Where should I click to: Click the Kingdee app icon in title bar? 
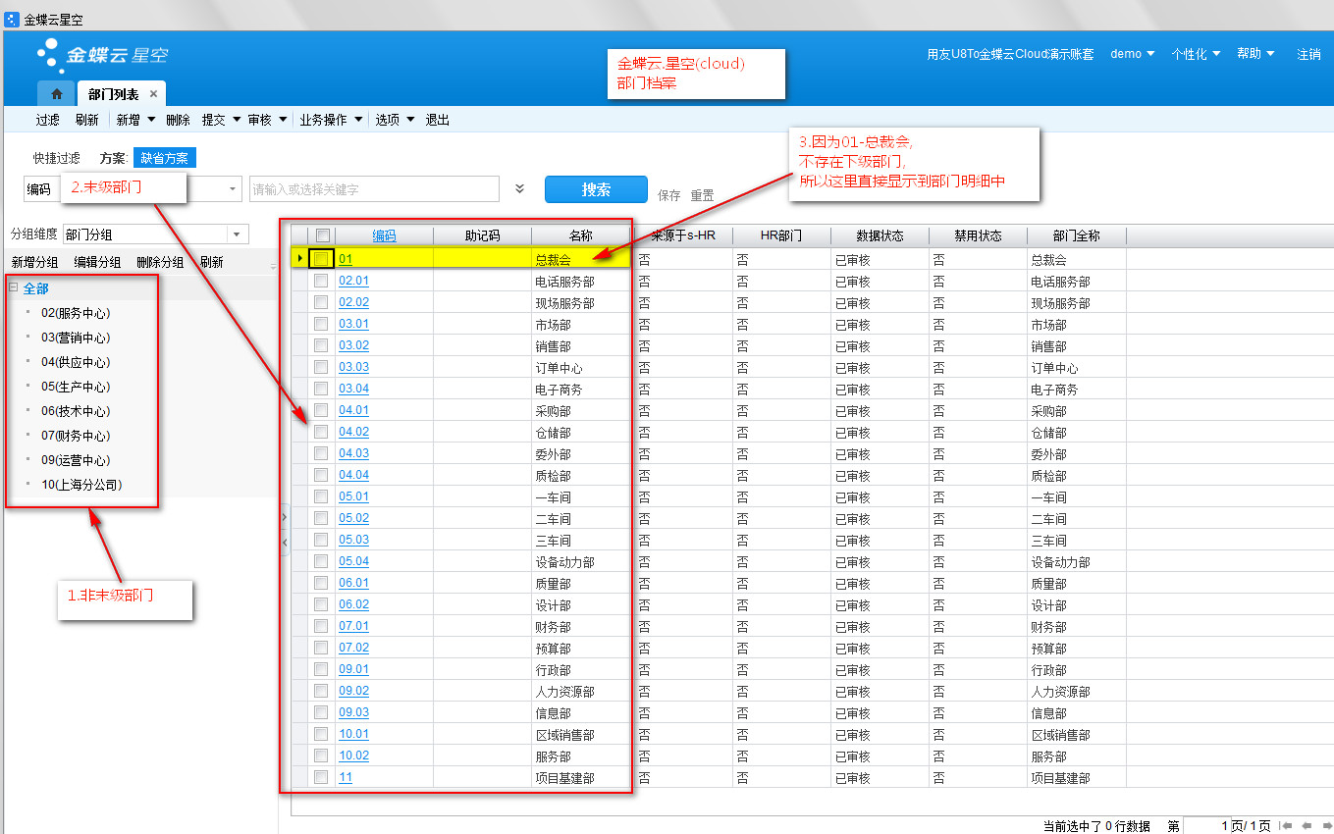click(x=12, y=19)
